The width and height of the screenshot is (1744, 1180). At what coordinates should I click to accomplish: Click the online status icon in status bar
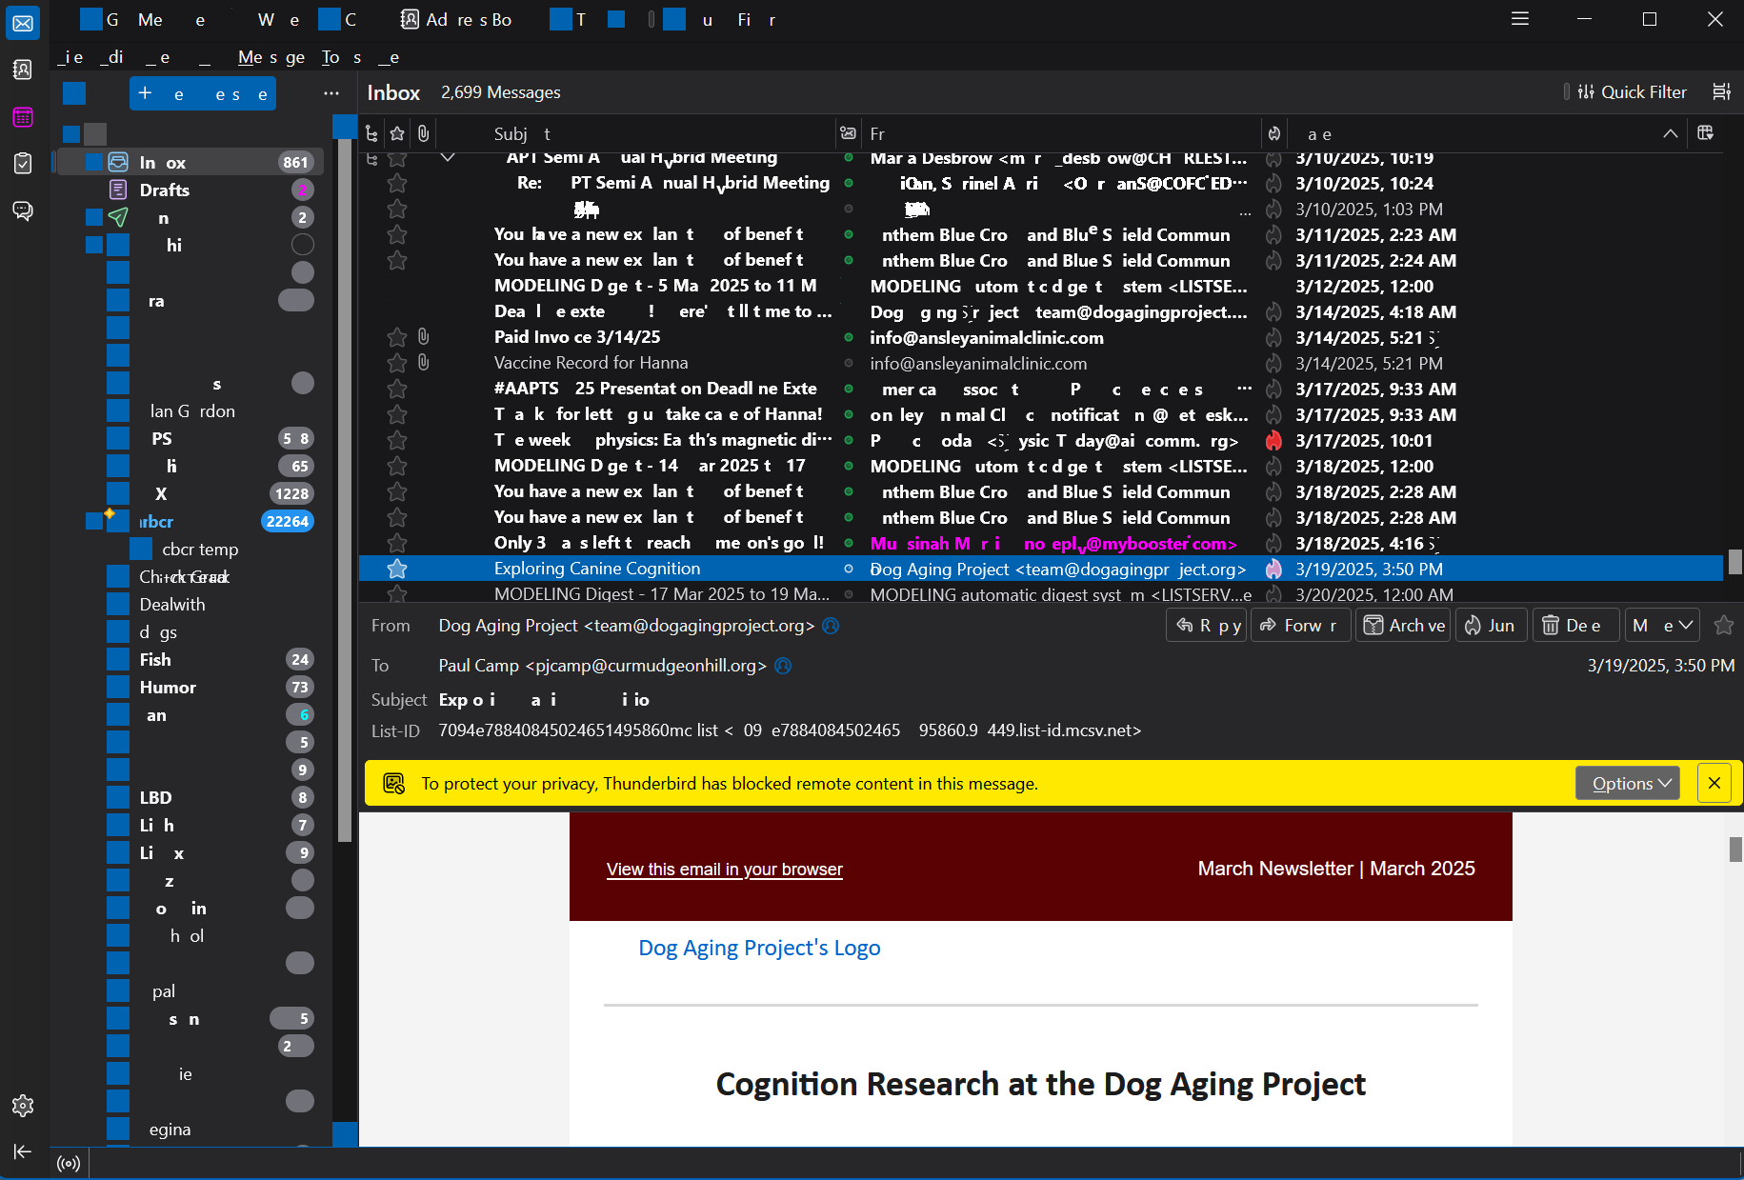point(69,1163)
